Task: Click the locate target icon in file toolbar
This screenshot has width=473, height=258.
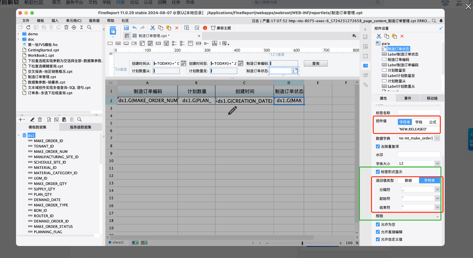Action: point(74,27)
